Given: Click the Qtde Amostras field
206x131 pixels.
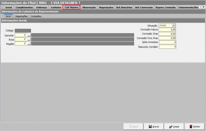Looking at the screenshot, I should (167, 42).
